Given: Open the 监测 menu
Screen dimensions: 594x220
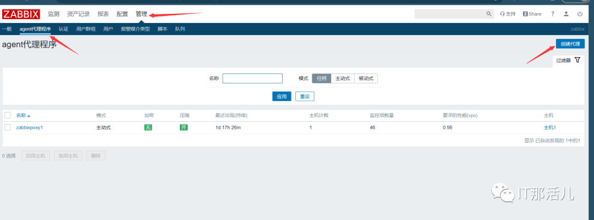Looking at the screenshot, I should pos(54,14).
